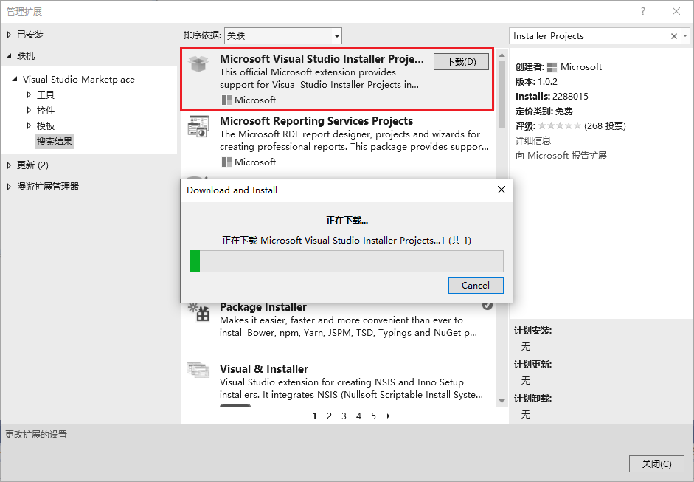Image resolution: width=694 pixels, height=482 pixels.
Task: Click the Microsoft logo beside creator name
Action: pyautogui.click(x=552, y=67)
